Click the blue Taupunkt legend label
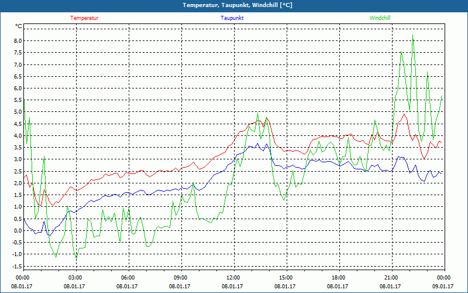Viewport: 468px width, 293px height. 232,18
